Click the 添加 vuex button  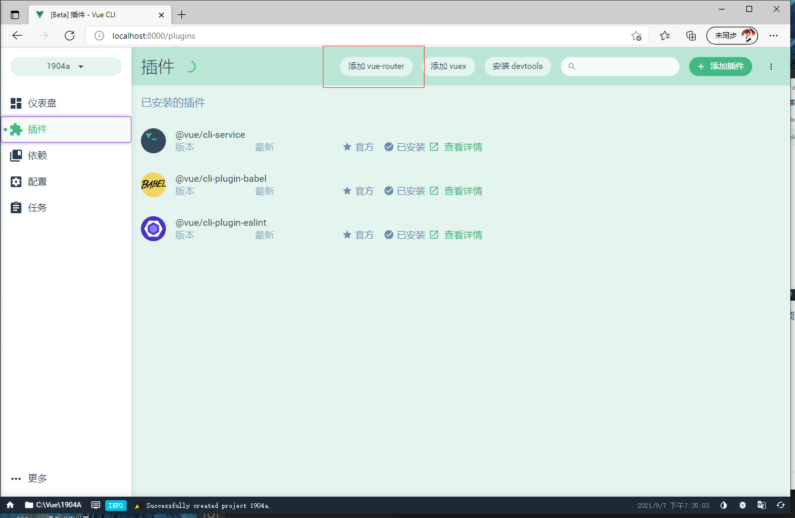[448, 67]
